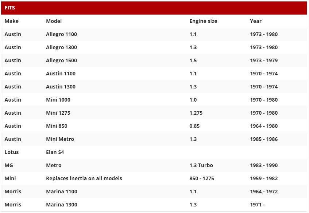
Task: Click the 1971 - year cell
Action: click(257, 205)
